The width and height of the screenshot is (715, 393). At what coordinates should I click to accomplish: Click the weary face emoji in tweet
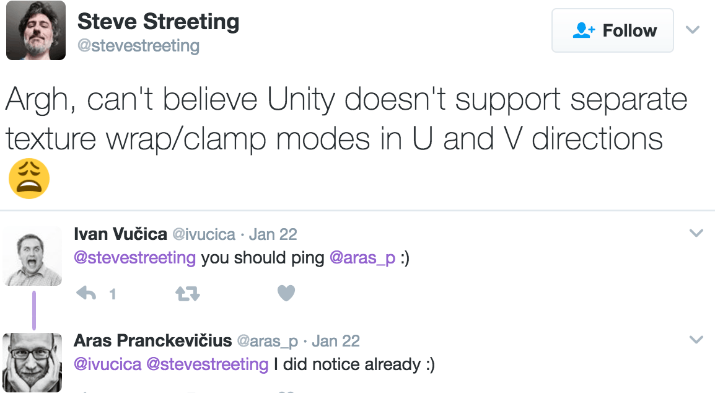pyautogui.click(x=29, y=179)
